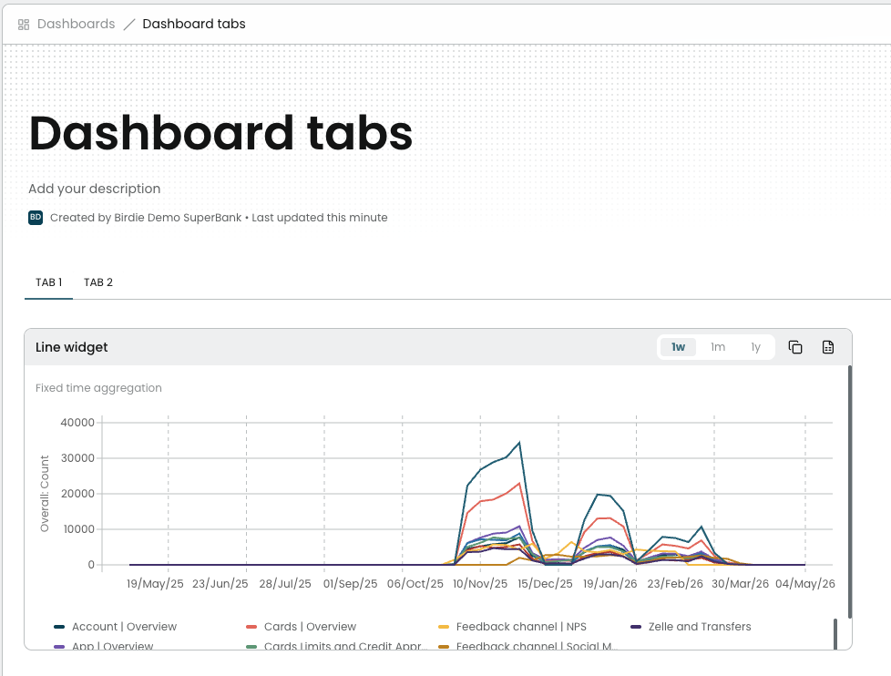Click the Dashboards grid icon in breadcrumb

click(x=24, y=25)
